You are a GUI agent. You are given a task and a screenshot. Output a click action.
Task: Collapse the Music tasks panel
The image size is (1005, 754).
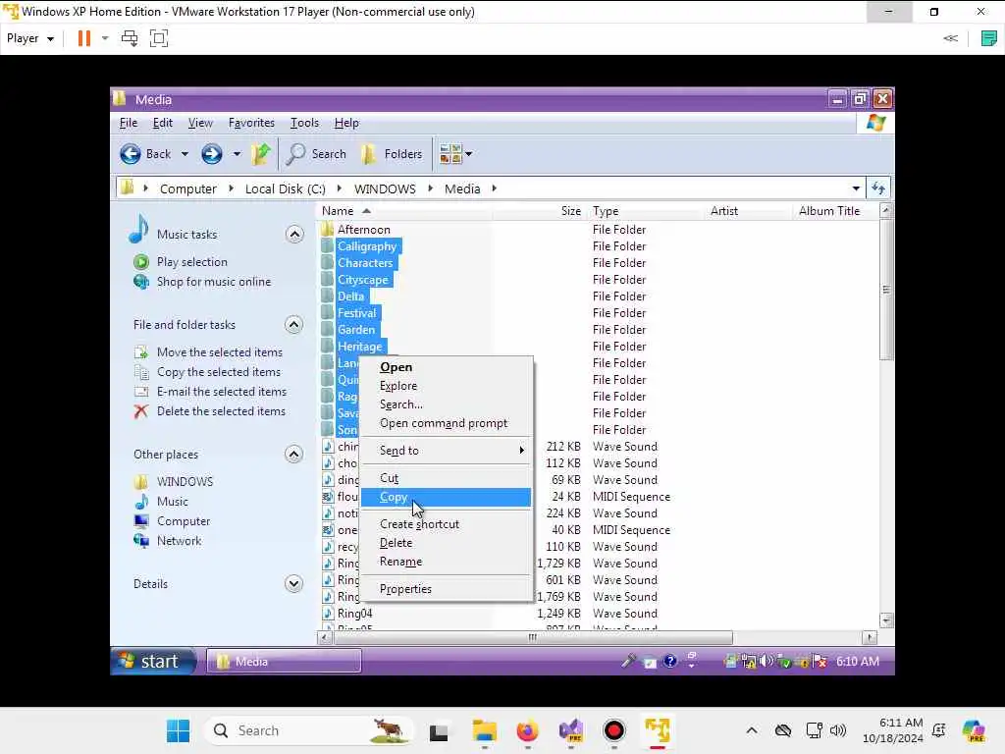tap(294, 235)
